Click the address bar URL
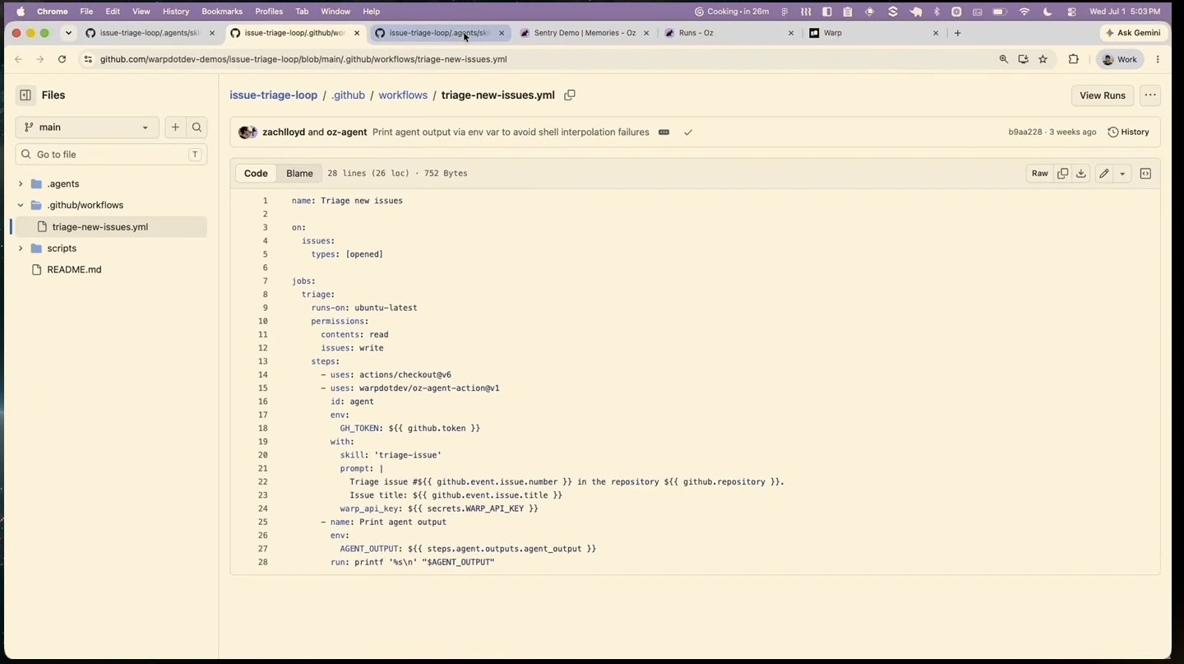This screenshot has width=1184, height=664. pos(303,59)
